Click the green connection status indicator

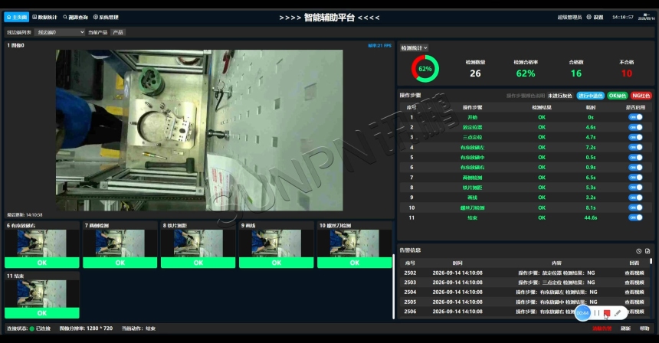pyautogui.click(x=32, y=328)
